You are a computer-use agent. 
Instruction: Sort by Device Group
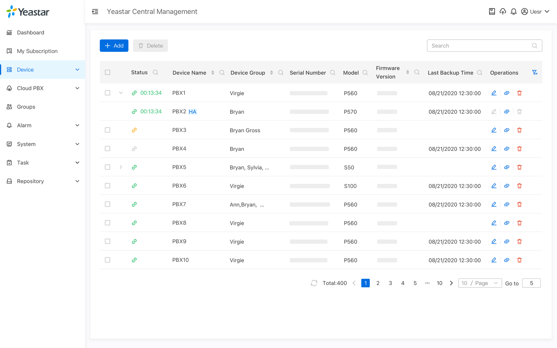point(272,72)
